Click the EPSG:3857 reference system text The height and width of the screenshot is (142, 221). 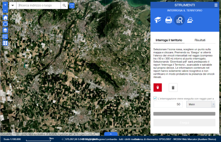click(175, 139)
